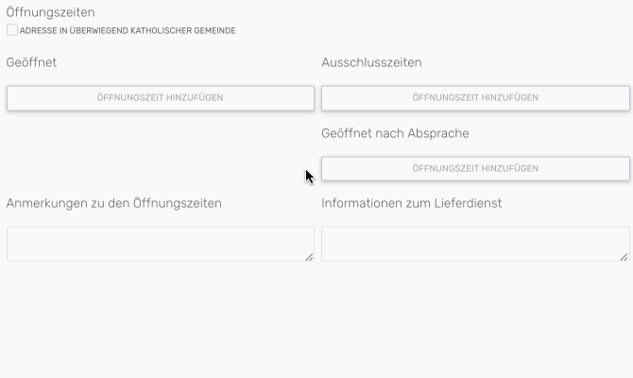Image resolution: width=633 pixels, height=378 pixels.
Task: Click the 'Informationen zum Lieferdienst' label
Action: click(411, 203)
